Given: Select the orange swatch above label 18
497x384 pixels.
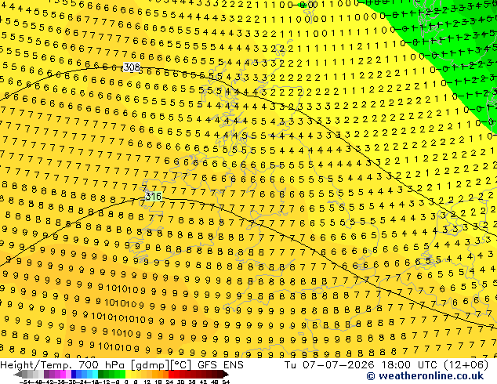Looking at the screenshot, I should click(161, 374).
